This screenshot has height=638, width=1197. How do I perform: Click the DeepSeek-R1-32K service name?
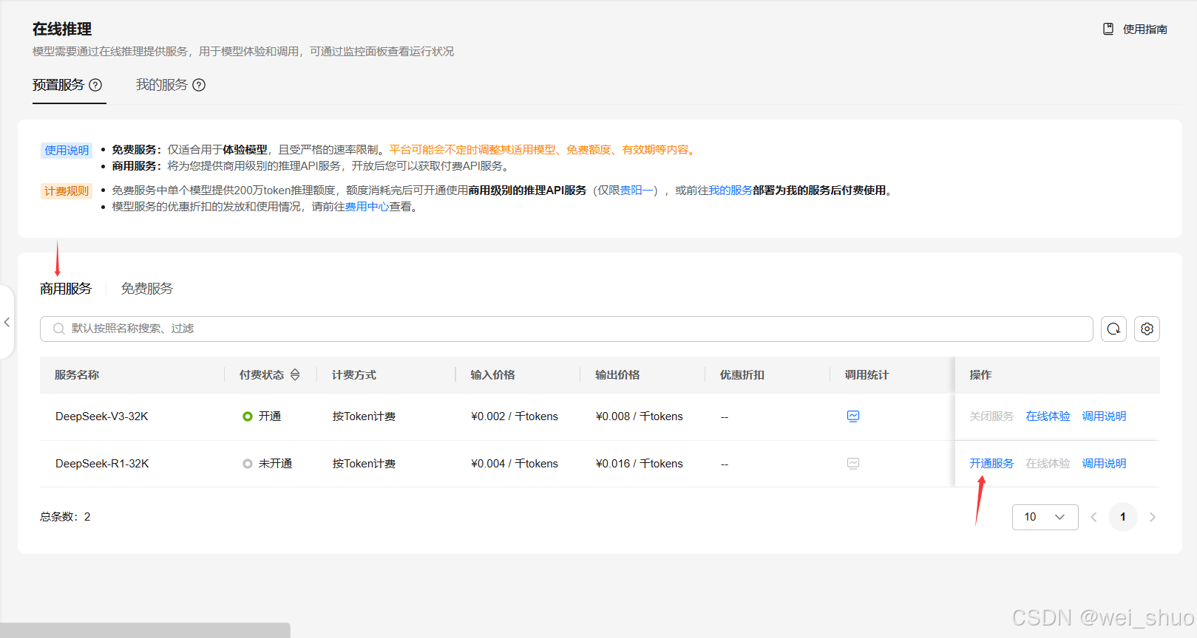click(x=102, y=464)
